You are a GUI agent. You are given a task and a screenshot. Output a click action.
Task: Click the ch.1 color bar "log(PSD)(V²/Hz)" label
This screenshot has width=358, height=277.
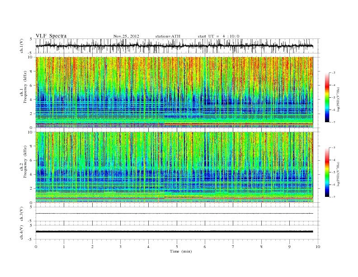click(339, 99)
